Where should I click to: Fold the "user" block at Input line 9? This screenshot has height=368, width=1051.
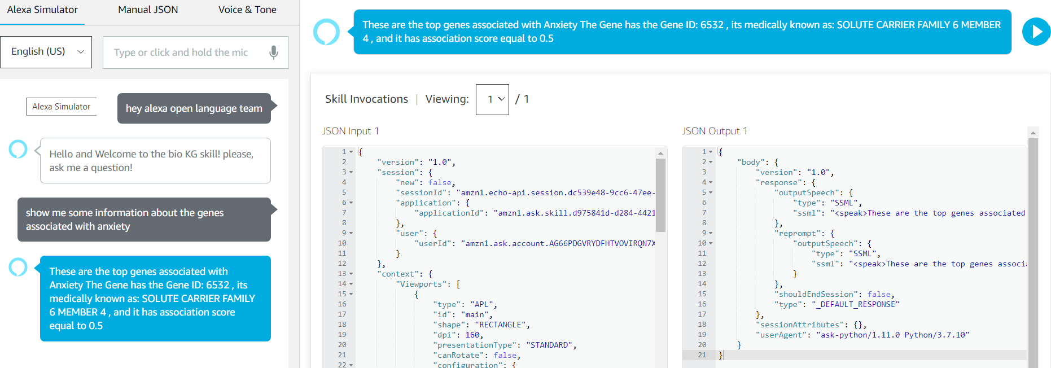[351, 233]
